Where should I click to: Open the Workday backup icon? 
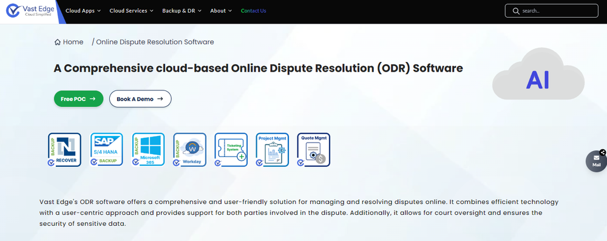189,150
